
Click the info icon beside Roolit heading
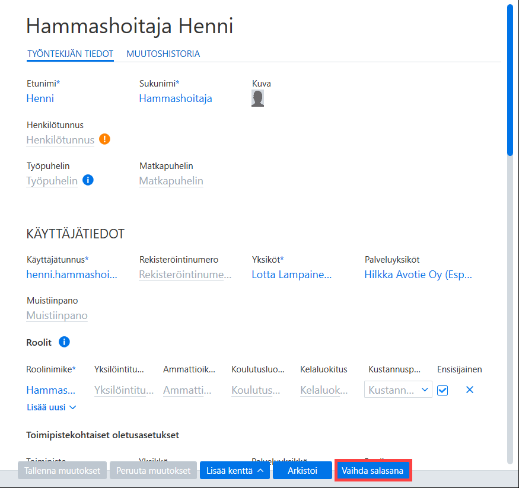64,342
